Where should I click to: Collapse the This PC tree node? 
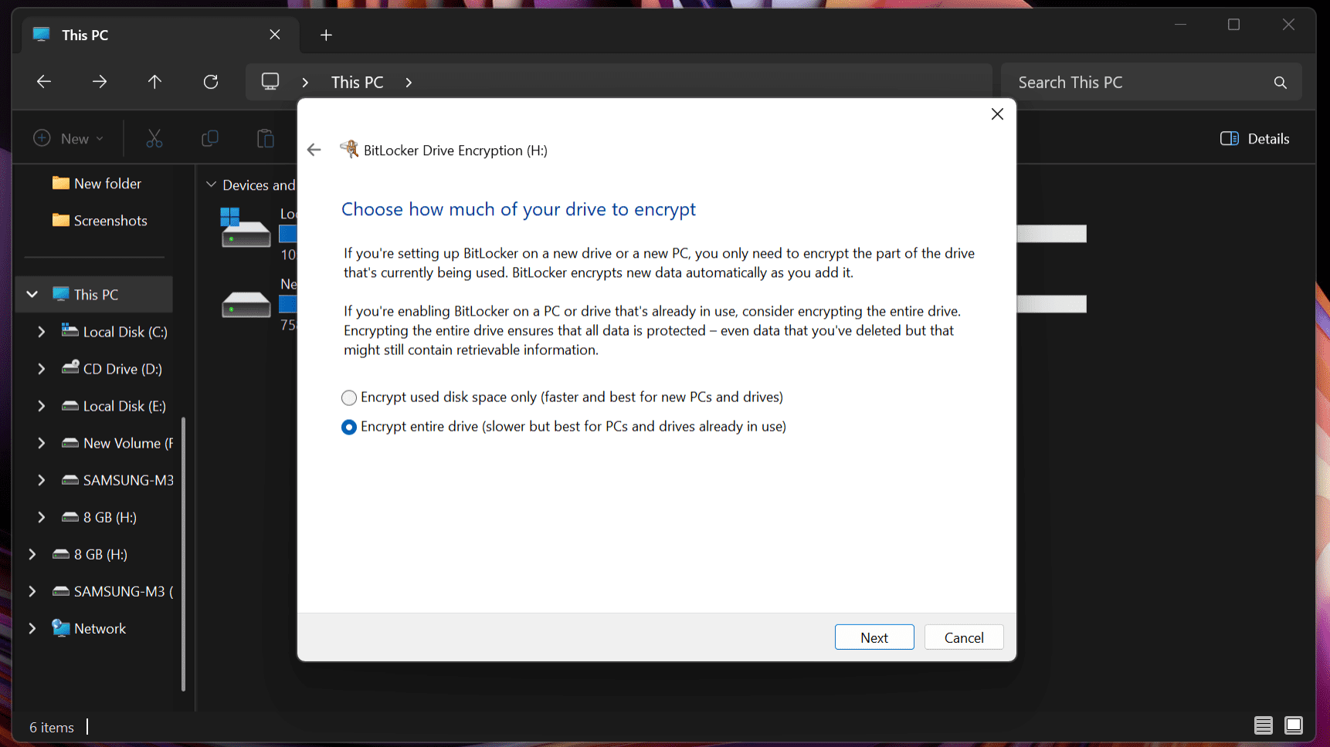32,294
